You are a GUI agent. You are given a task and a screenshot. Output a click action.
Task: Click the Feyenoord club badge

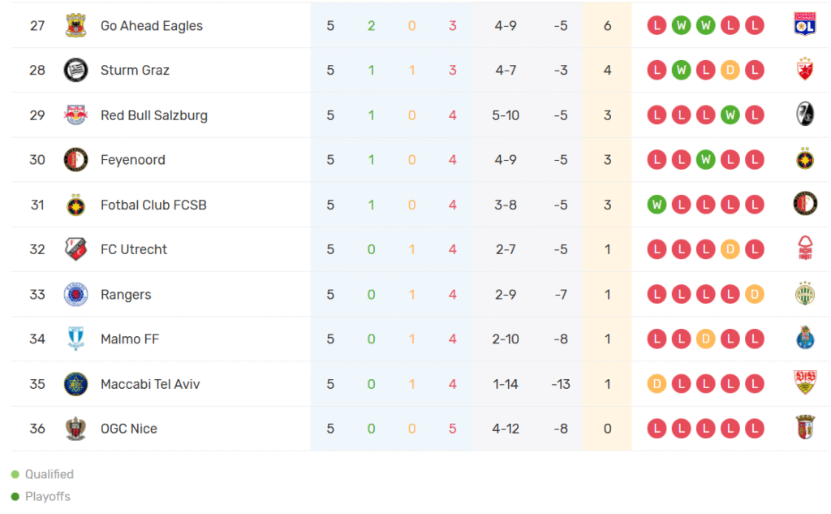pos(75,160)
